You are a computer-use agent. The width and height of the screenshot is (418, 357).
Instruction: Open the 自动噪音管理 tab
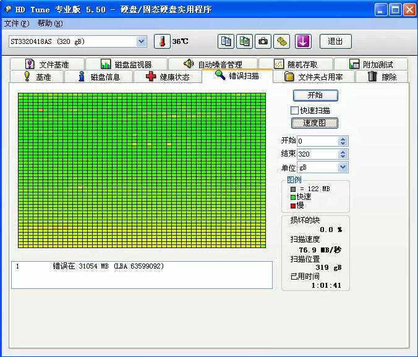(x=213, y=64)
